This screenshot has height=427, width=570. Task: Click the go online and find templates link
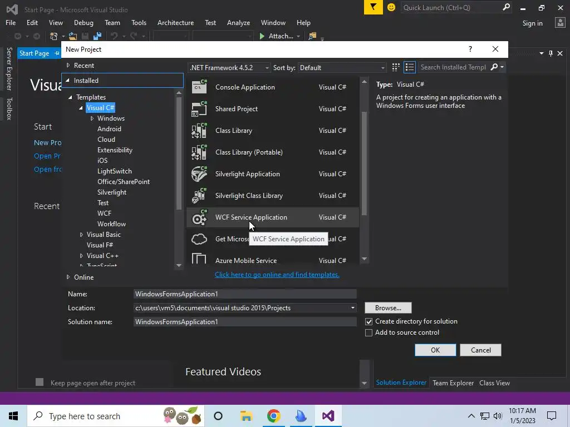click(x=277, y=275)
